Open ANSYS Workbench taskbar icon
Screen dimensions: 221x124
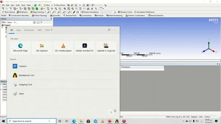(117, 121)
